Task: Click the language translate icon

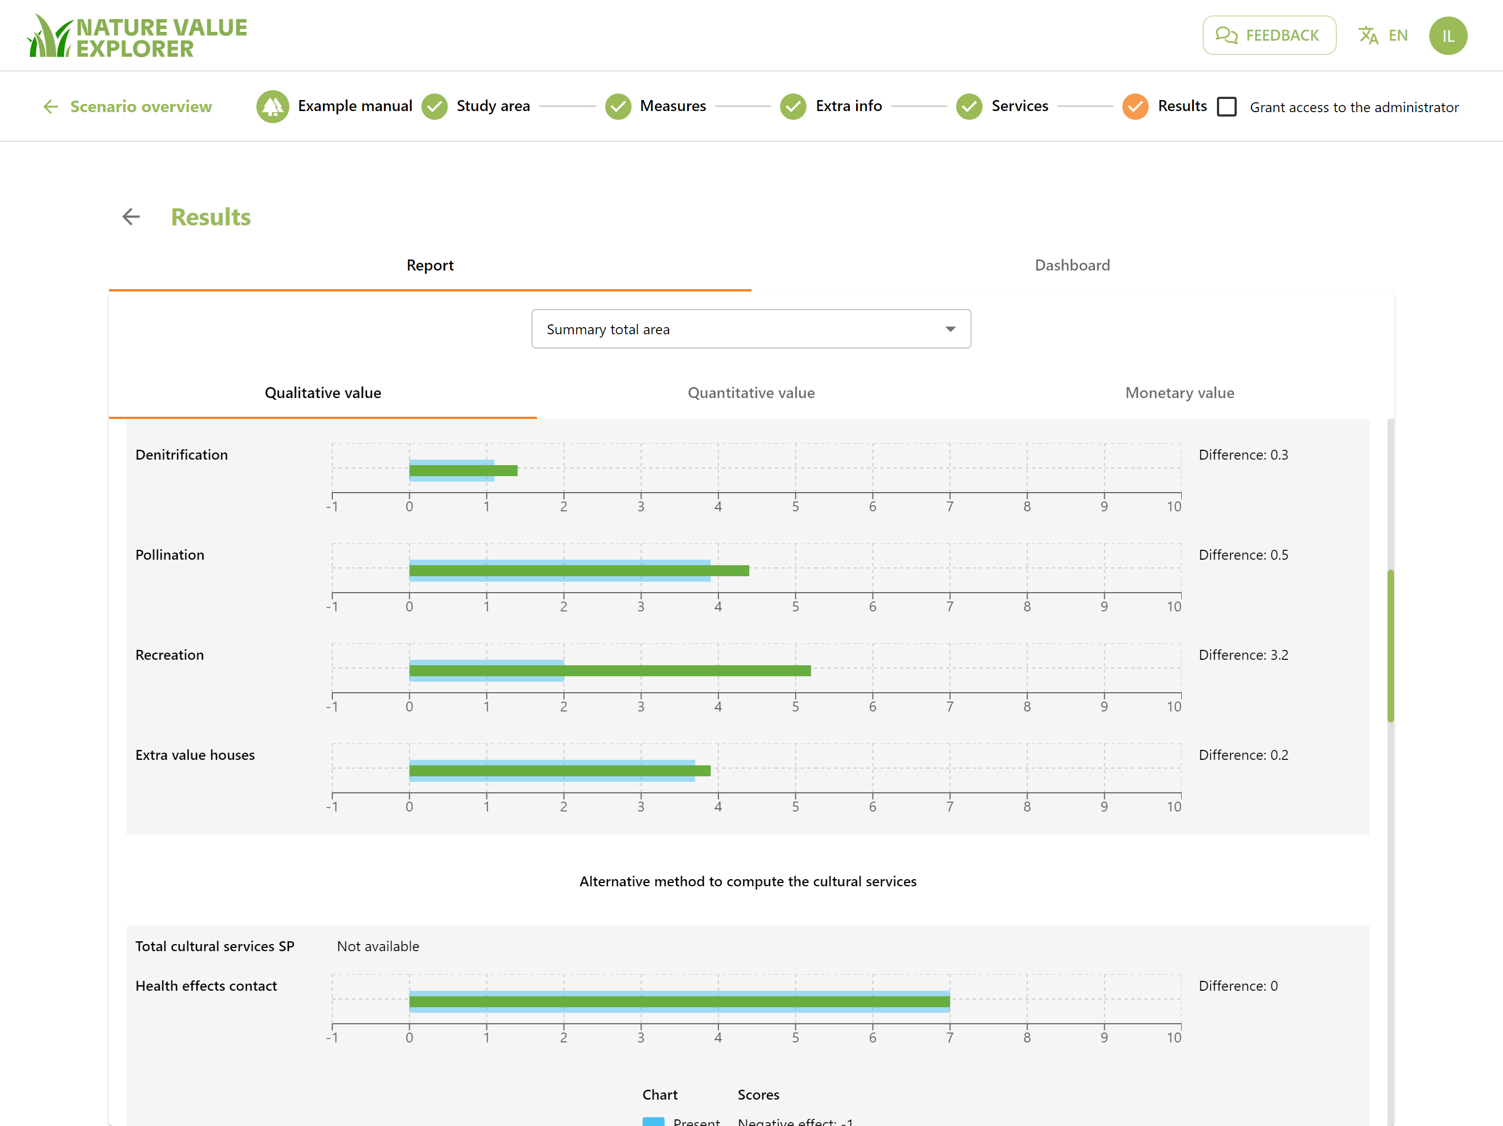Action: point(1368,35)
